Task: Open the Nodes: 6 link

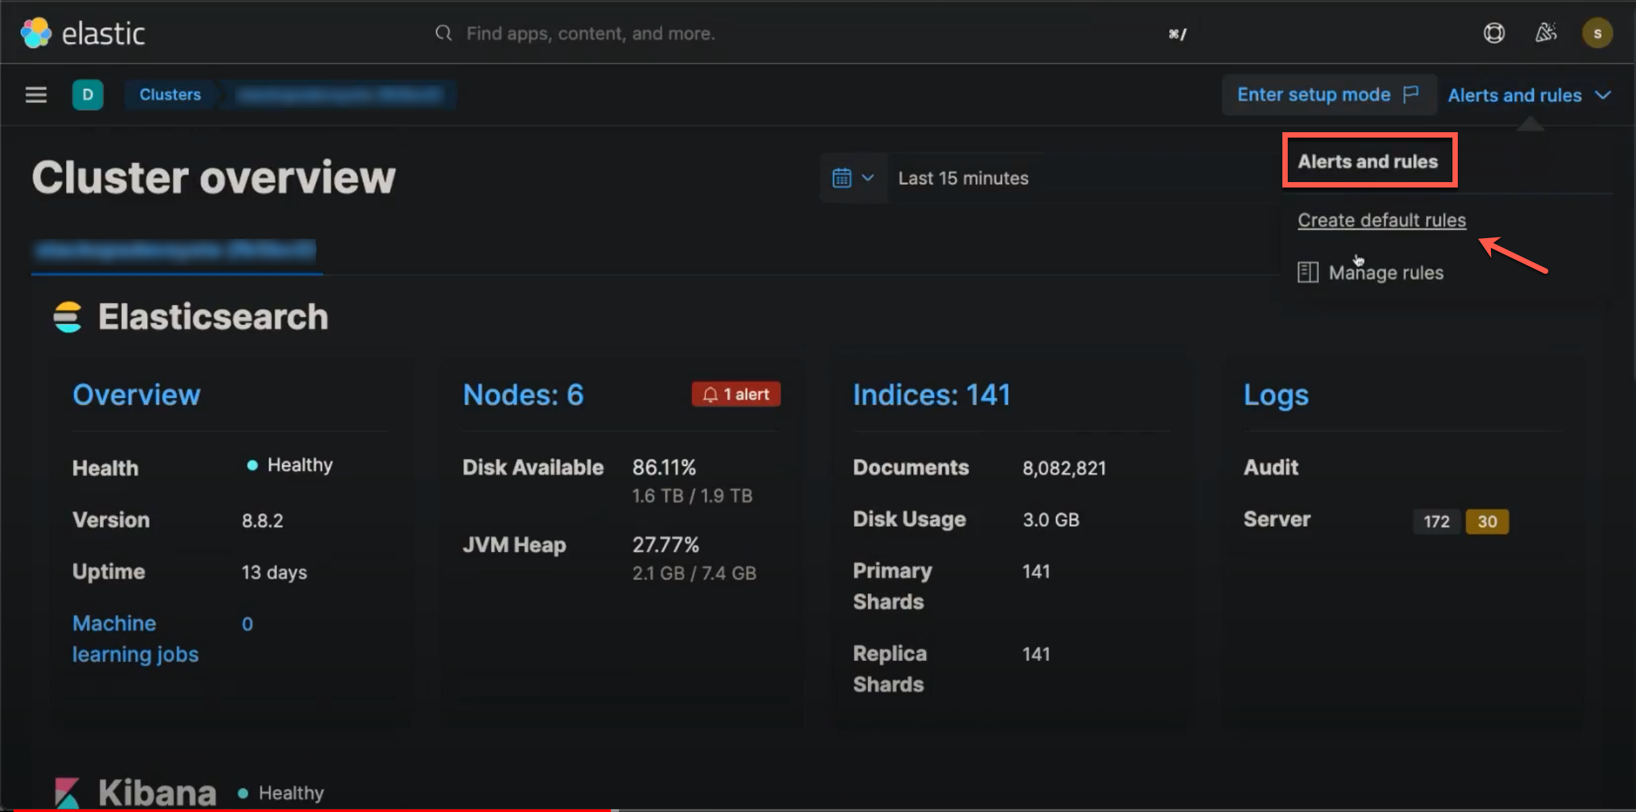Action: 524,395
